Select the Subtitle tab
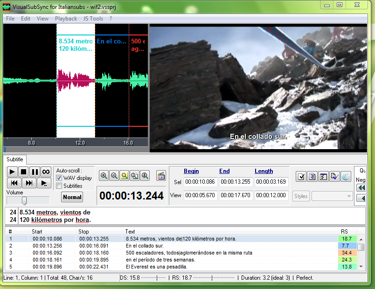 tap(14, 159)
